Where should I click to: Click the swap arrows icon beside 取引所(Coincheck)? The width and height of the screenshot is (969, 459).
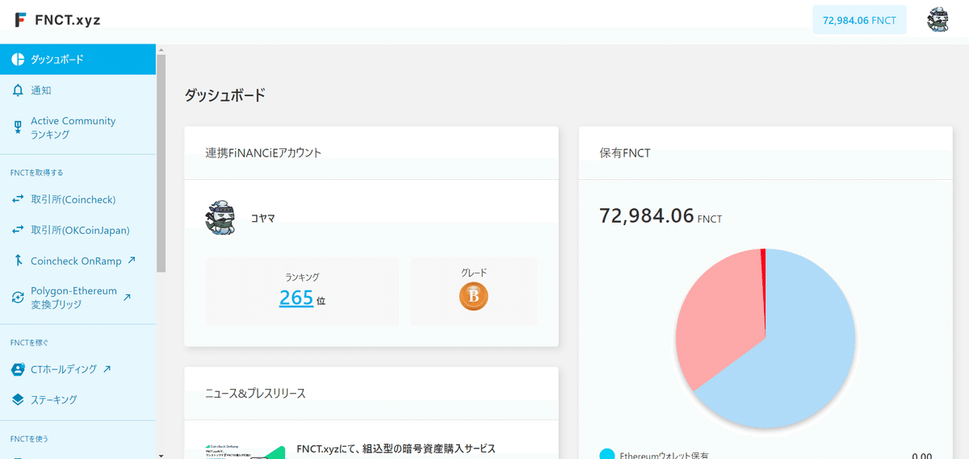(18, 199)
